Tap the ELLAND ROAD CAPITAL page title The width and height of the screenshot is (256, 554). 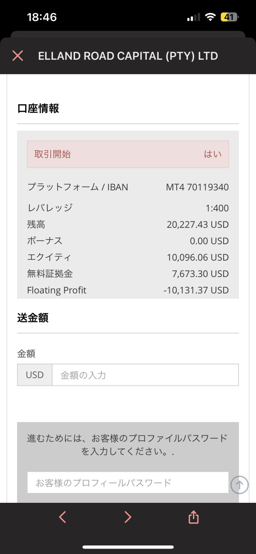[128, 56]
